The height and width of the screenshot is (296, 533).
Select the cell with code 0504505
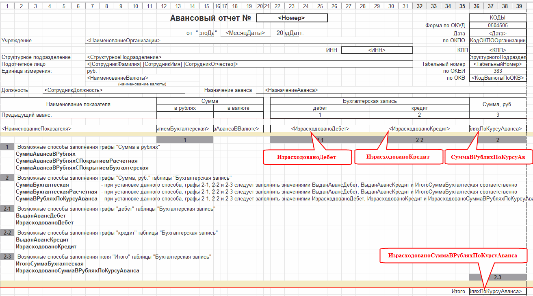tap(498, 25)
